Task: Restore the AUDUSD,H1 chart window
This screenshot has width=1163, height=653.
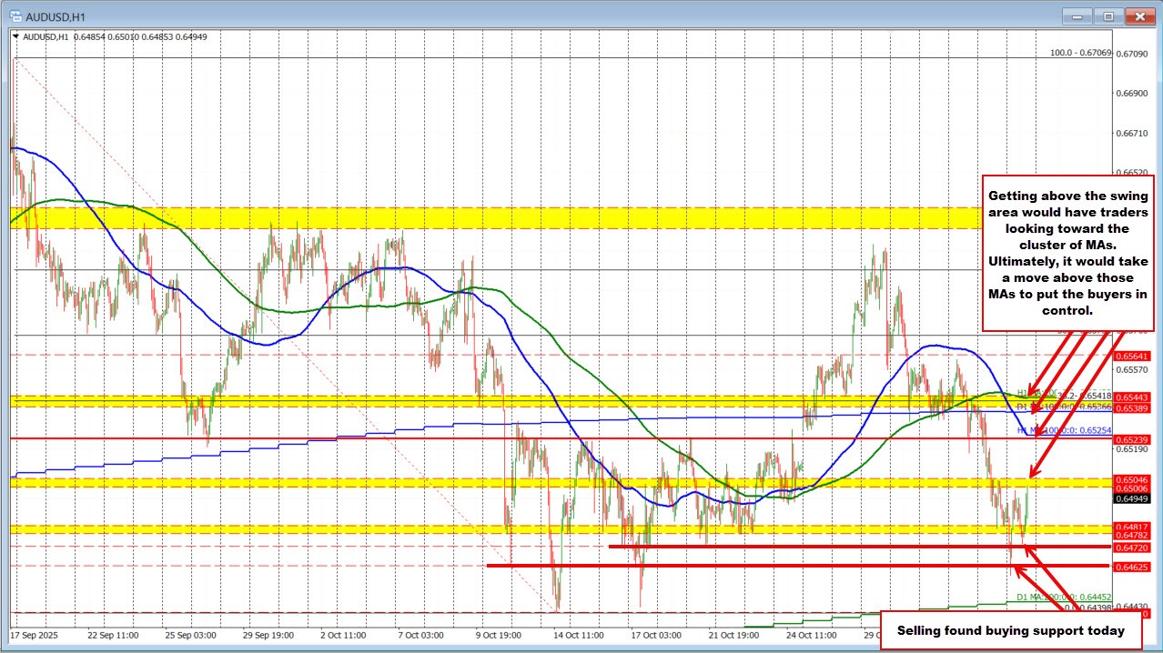Action: point(1108,15)
